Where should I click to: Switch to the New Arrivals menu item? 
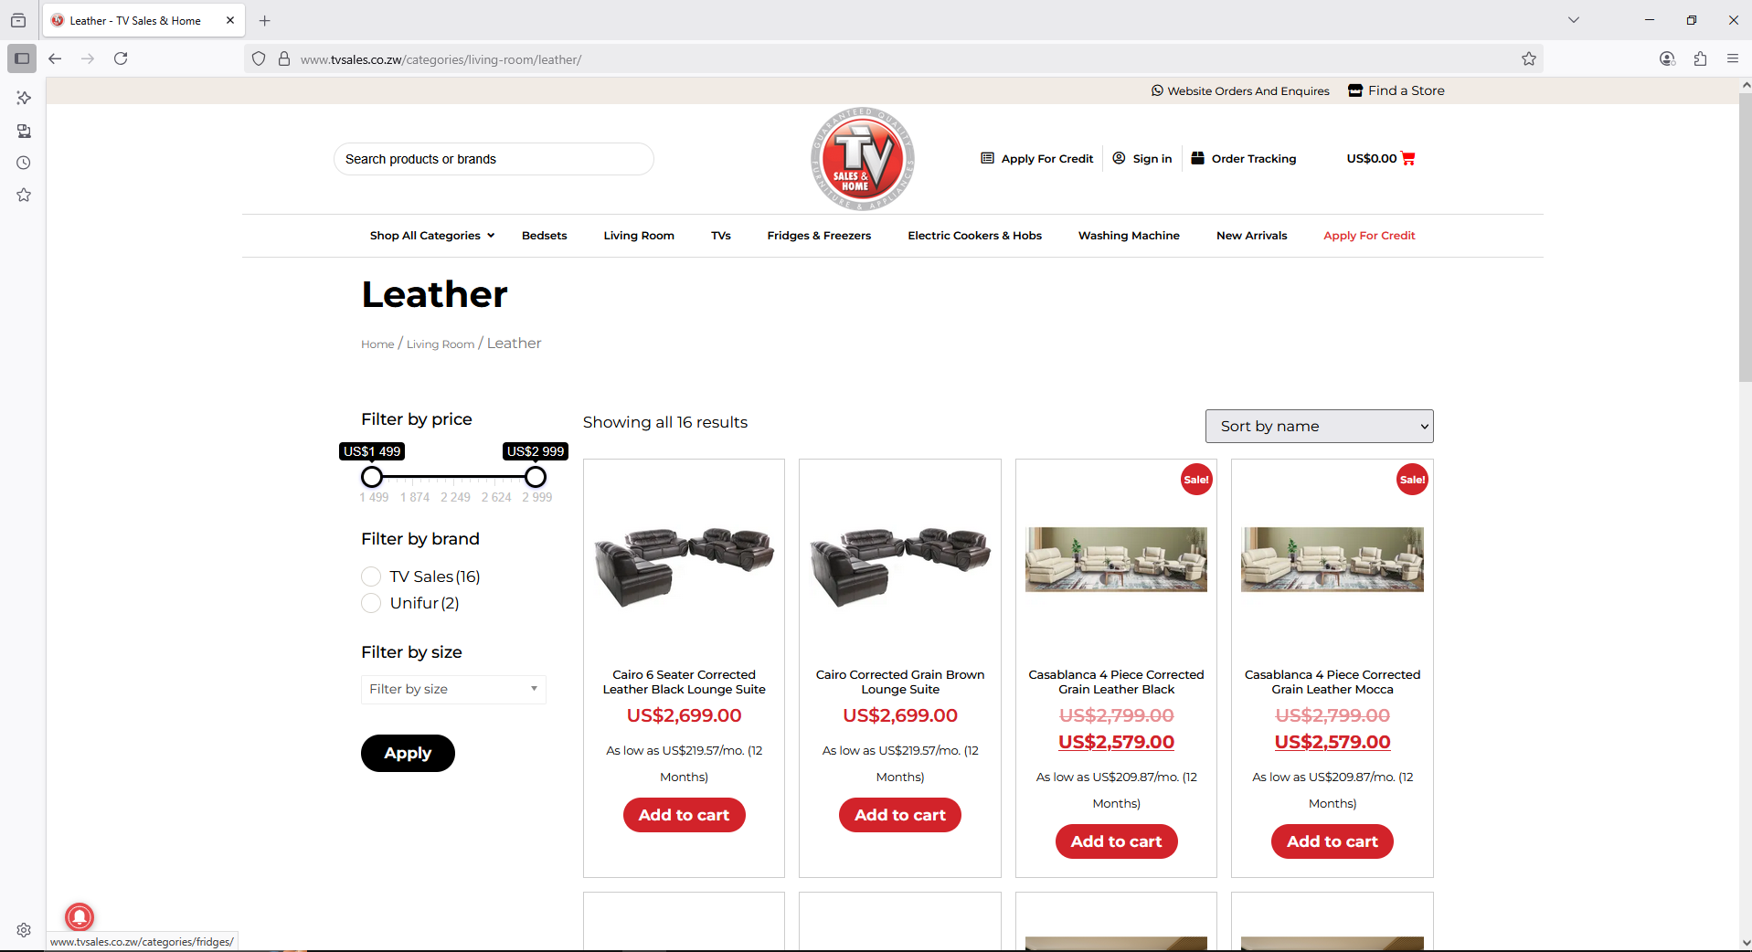click(1251, 235)
